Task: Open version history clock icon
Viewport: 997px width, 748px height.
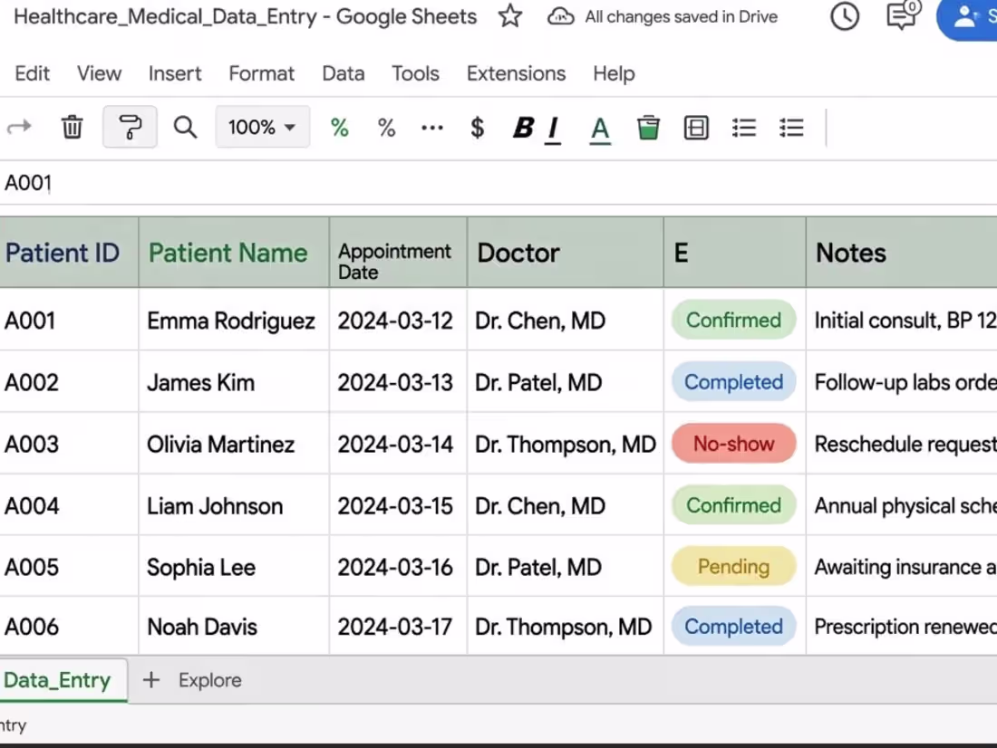Action: (845, 16)
